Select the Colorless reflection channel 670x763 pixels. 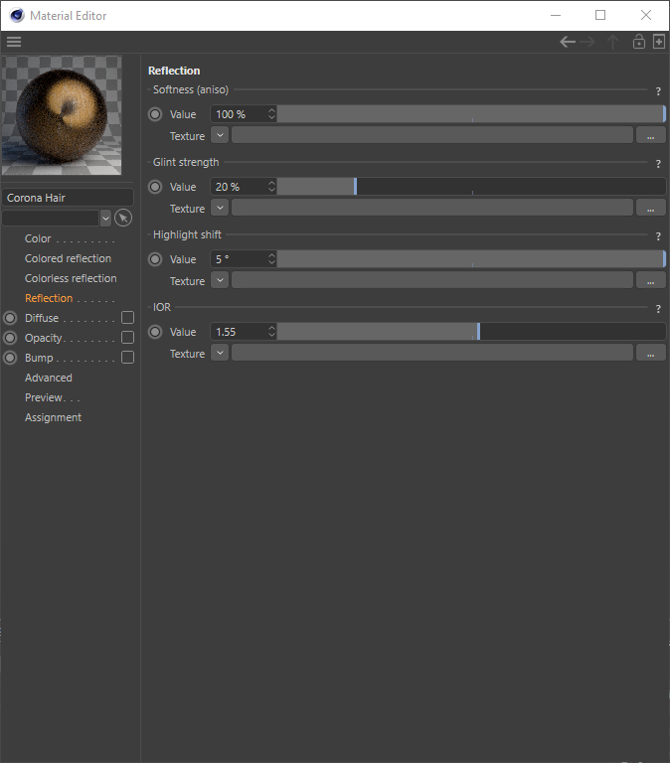pos(71,278)
